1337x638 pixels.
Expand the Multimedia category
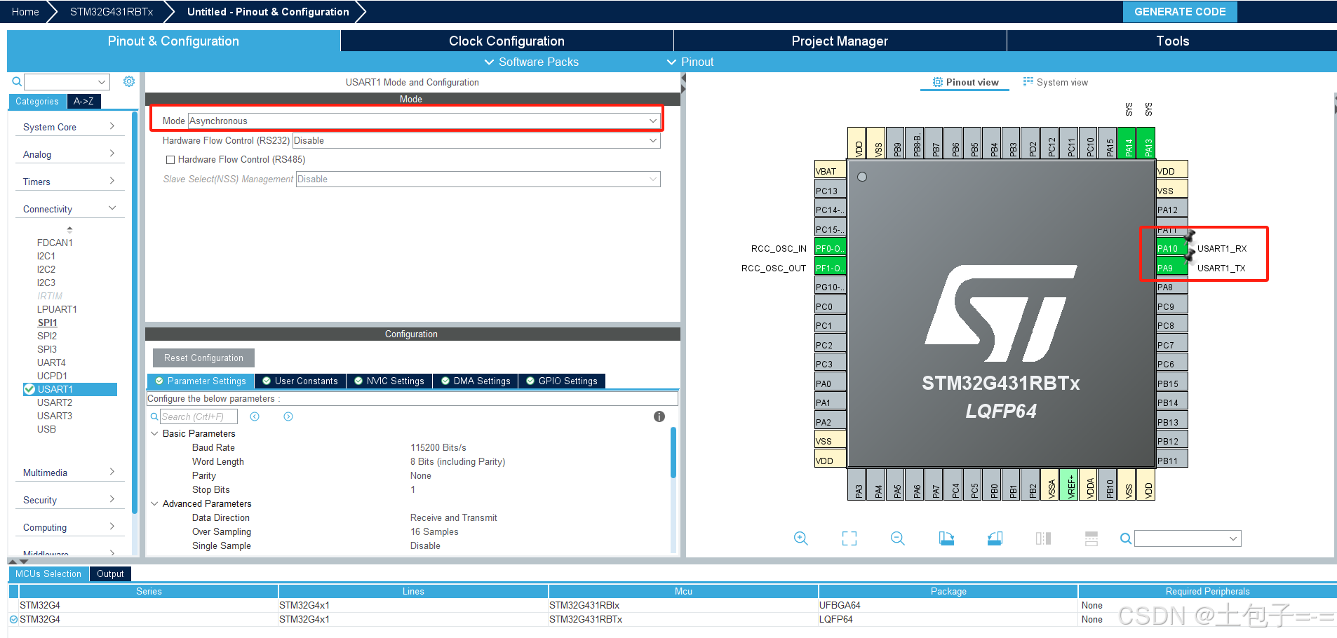click(x=69, y=473)
